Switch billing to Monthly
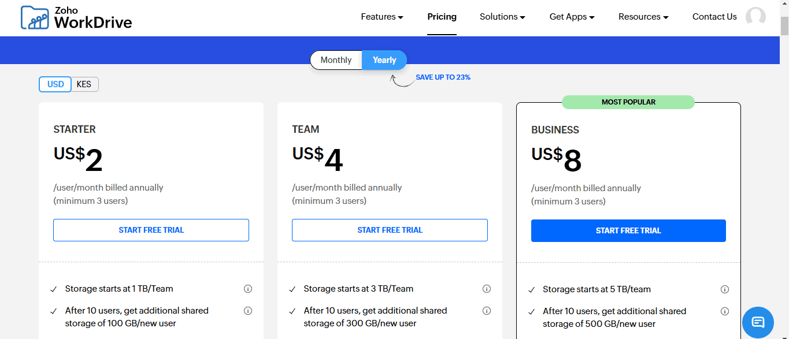Viewport: 789px width, 339px height. (336, 60)
